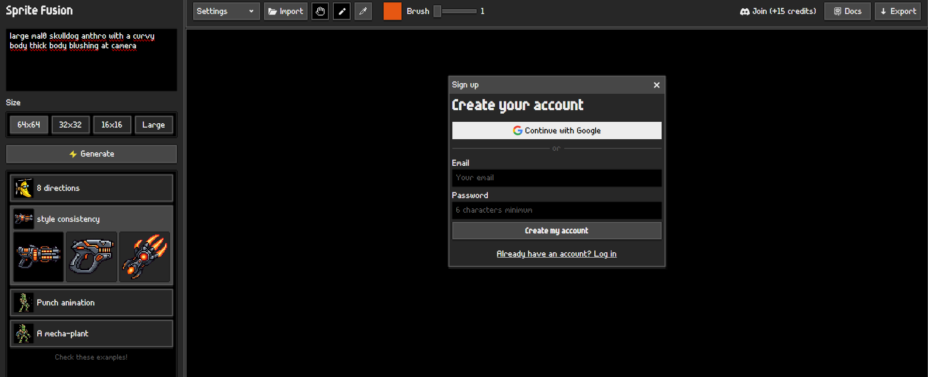This screenshot has width=928, height=377.
Task: Select the eyedropper color picker tool
Action: [363, 11]
